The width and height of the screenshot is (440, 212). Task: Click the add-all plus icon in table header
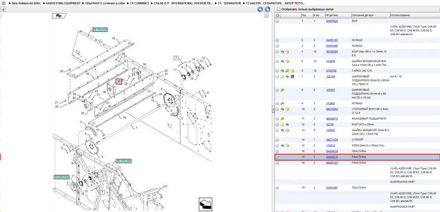pyautogui.click(x=277, y=15)
